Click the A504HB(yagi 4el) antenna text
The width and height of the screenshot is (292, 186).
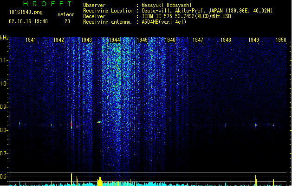tap(164, 22)
